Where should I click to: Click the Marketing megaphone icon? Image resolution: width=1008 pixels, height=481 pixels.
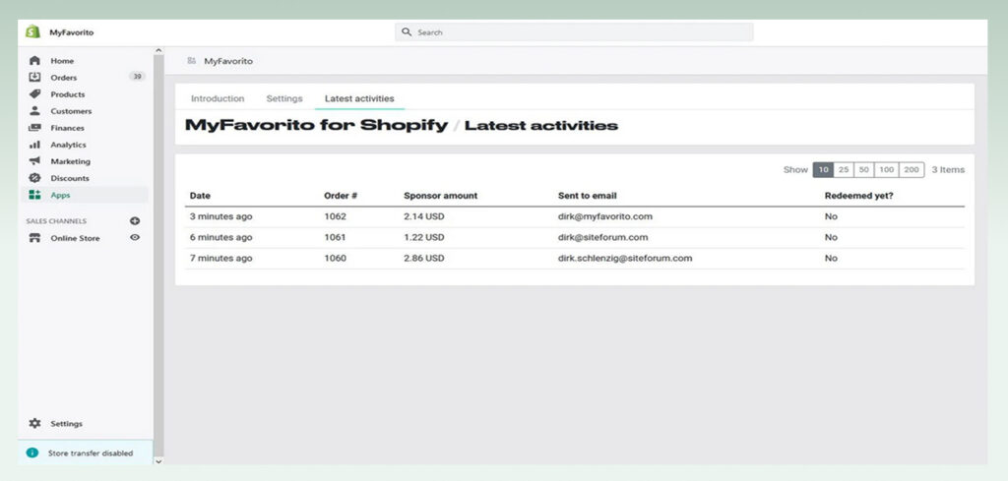pyautogui.click(x=34, y=161)
